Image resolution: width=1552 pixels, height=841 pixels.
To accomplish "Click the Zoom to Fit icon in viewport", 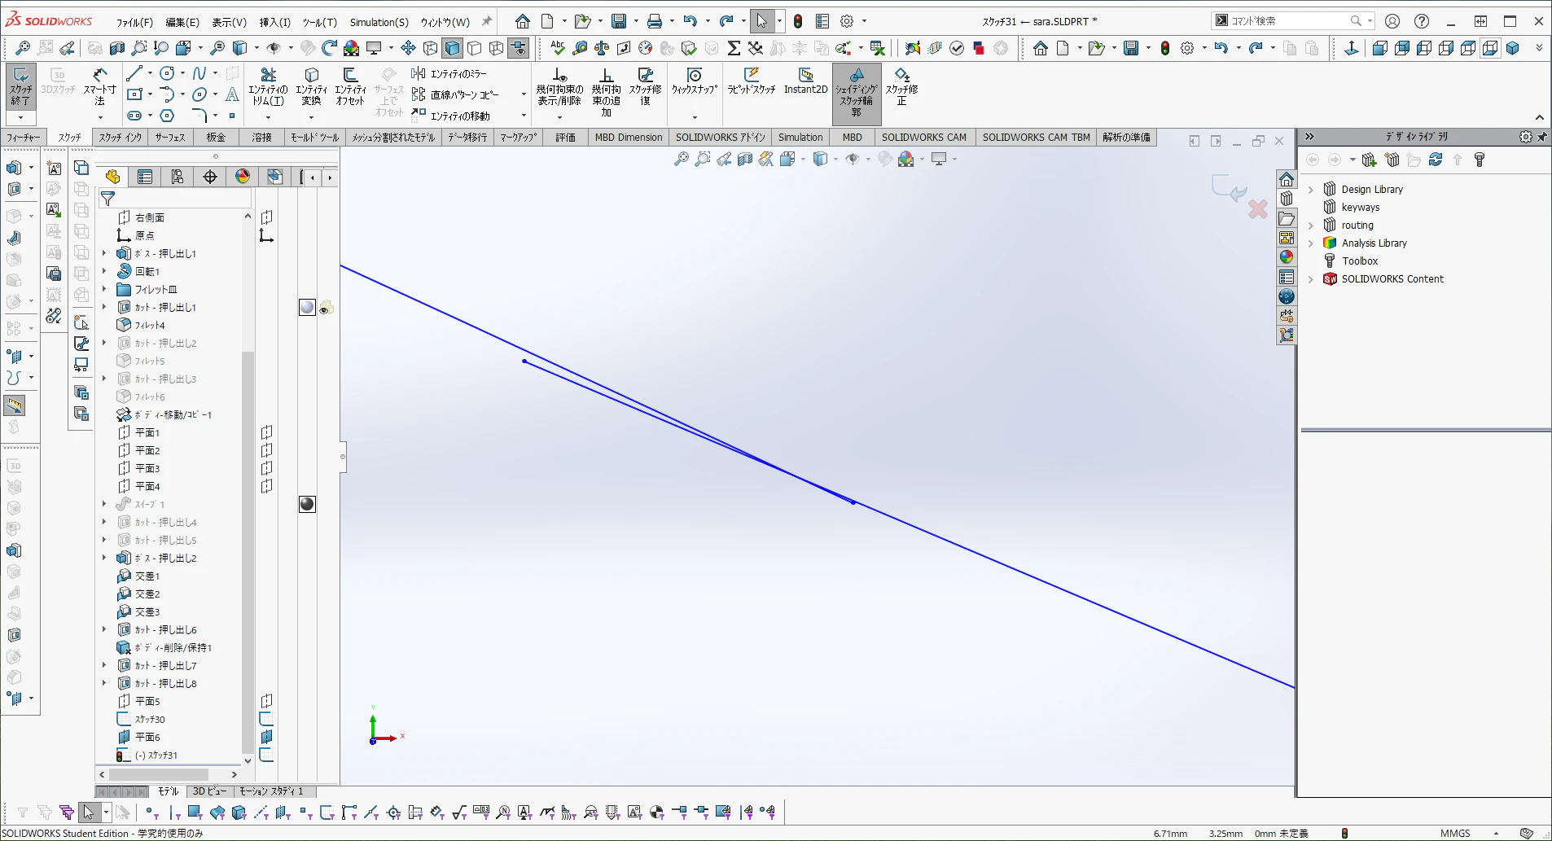I will 682,160.
